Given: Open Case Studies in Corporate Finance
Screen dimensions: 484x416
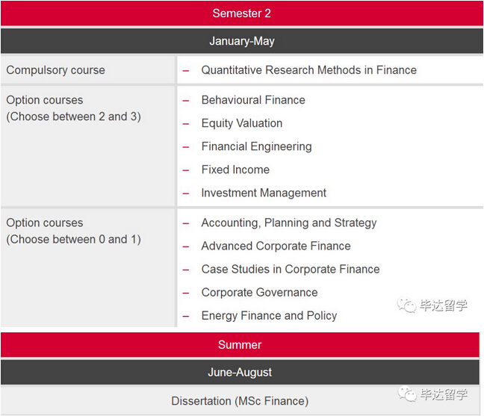Looking at the screenshot, I should coord(291,269).
